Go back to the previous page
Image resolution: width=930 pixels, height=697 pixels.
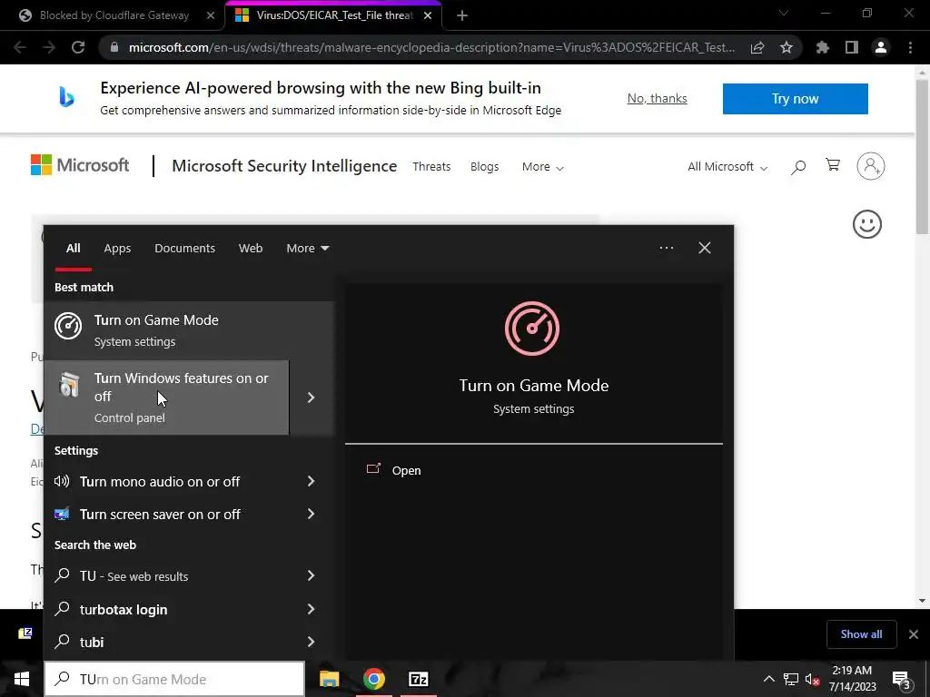tap(20, 47)
